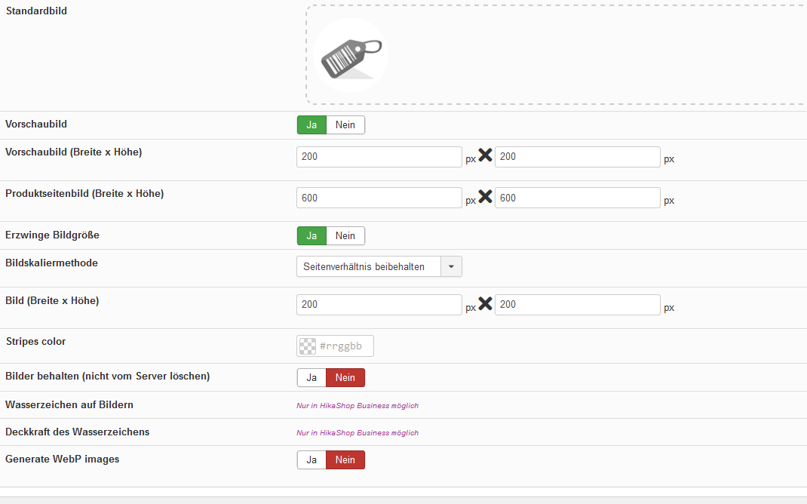The width and height of the screenshot is (807, 504).
Task: Focus the Produktseitenbild height field
Action: pos(577,198)
